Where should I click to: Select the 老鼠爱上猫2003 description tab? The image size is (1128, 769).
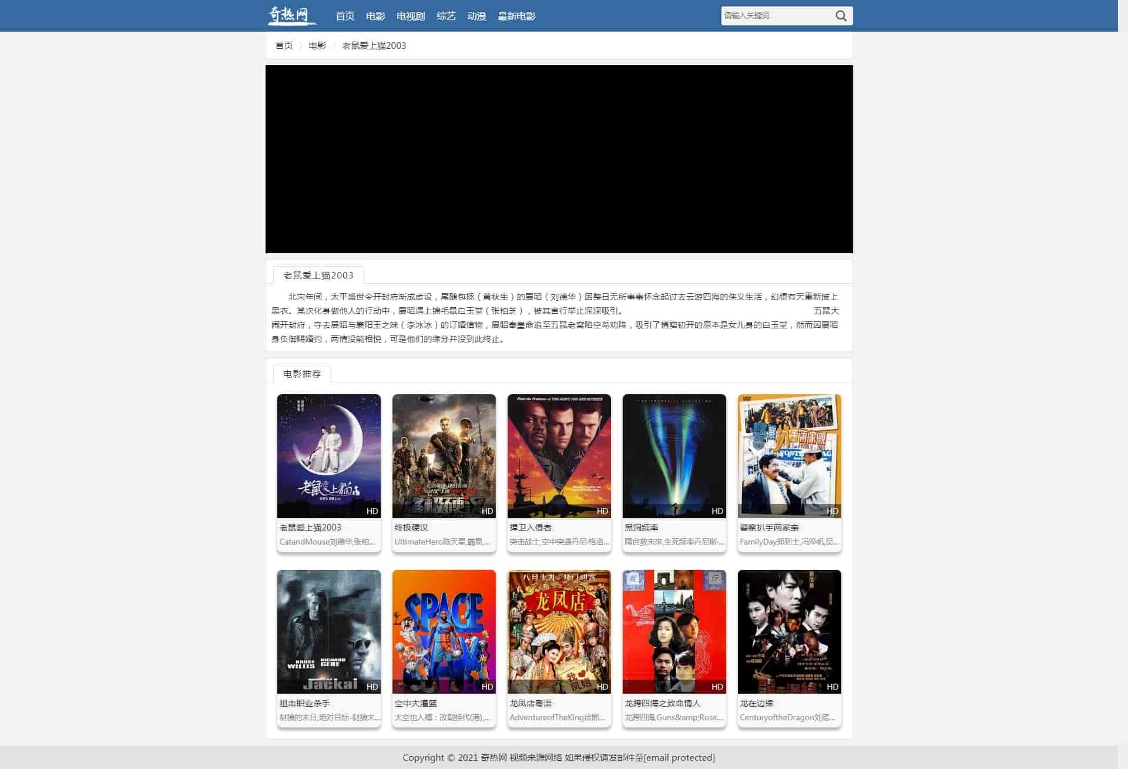(x=318, y=275)
